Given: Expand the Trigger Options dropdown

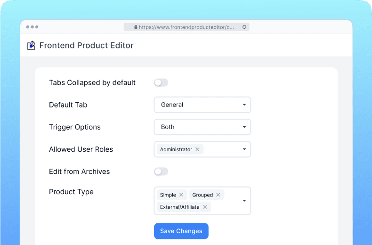Looking at the screenshot, I should point(202,127).
